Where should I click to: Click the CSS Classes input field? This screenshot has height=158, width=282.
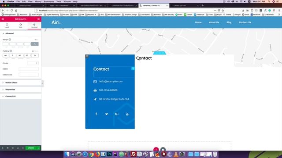point(29,75)
